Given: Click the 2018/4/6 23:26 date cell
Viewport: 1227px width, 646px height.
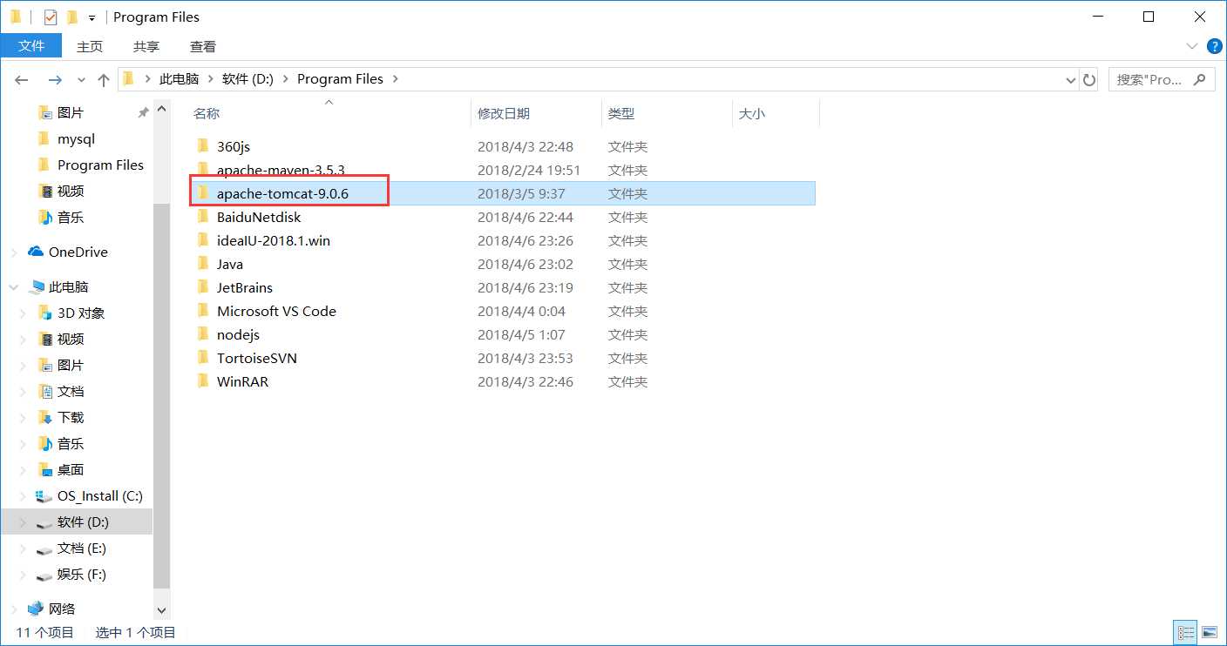Looking at the screenshot, I should pos(525,240).
